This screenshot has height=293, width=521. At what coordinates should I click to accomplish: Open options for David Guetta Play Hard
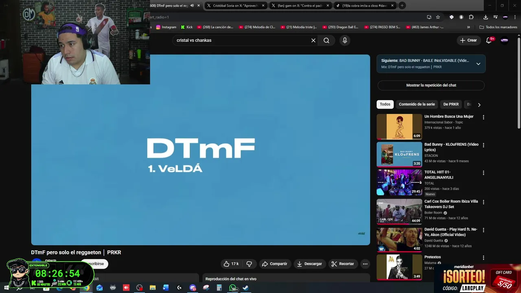(484, 230)
